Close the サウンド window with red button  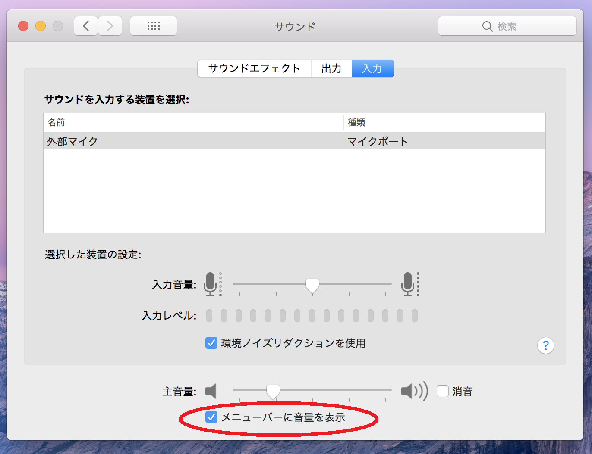[x=23, y=26]
